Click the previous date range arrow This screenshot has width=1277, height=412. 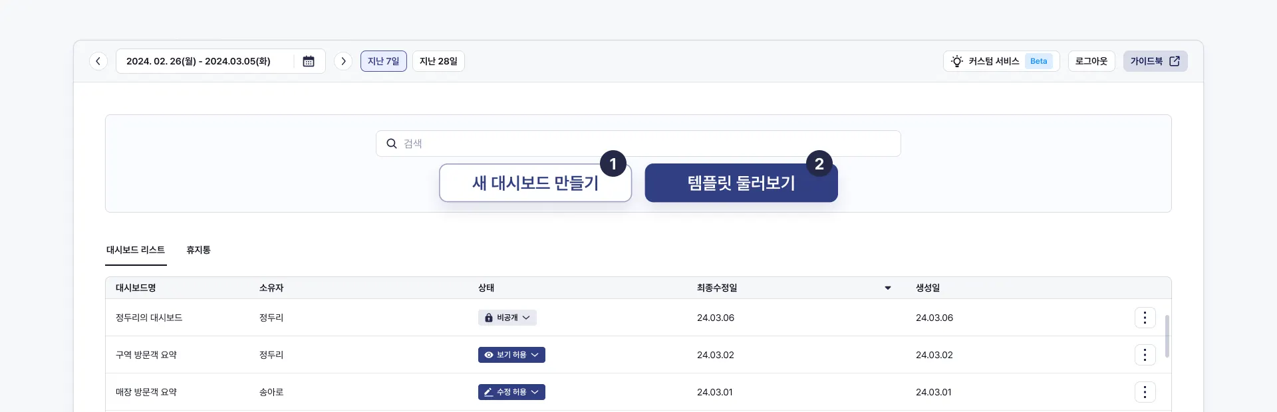coord(98,61)
